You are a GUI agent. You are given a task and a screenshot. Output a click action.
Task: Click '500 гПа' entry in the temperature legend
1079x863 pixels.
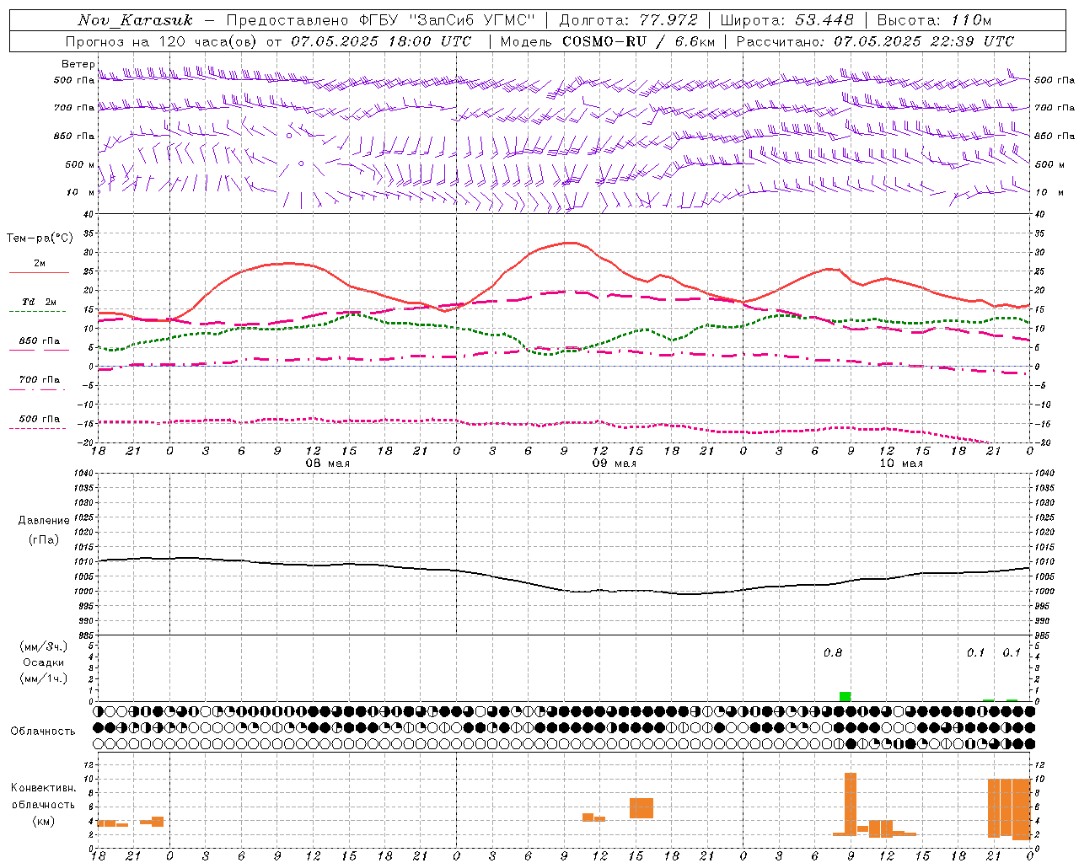40,419
